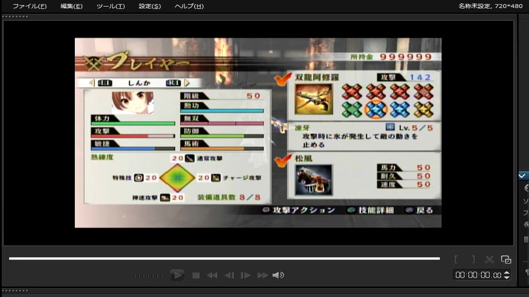Click the 装備道具数 8/8 text
This screenshot has height=297, width=529.
[x=229, y=197]
